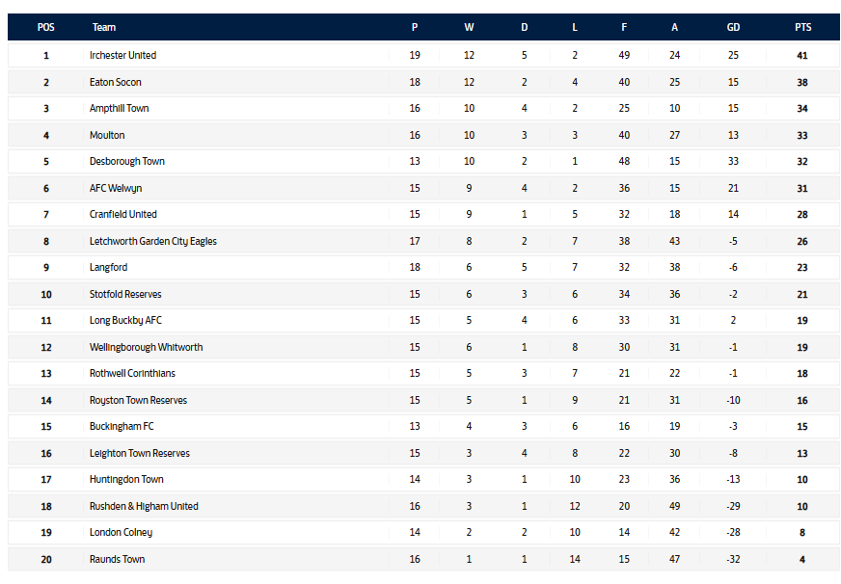Screen dimensions: 841x584
Task: Select Ampthill Town in the table
Action: click(119, 109)
